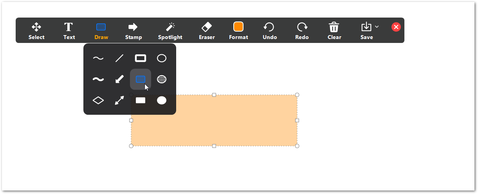Pick the outlined rectangle shape

[x=141, y=59]
